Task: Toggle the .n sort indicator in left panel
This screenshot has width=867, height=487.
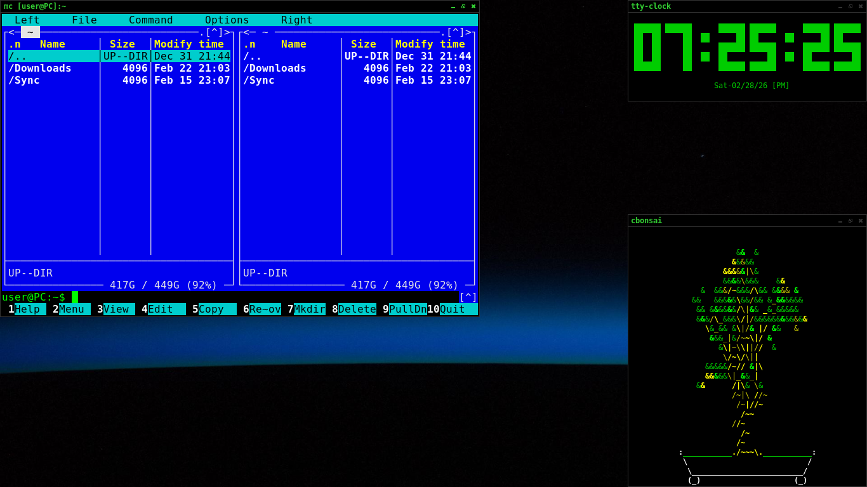Action: pyautogui.click(x=15, y=44)
